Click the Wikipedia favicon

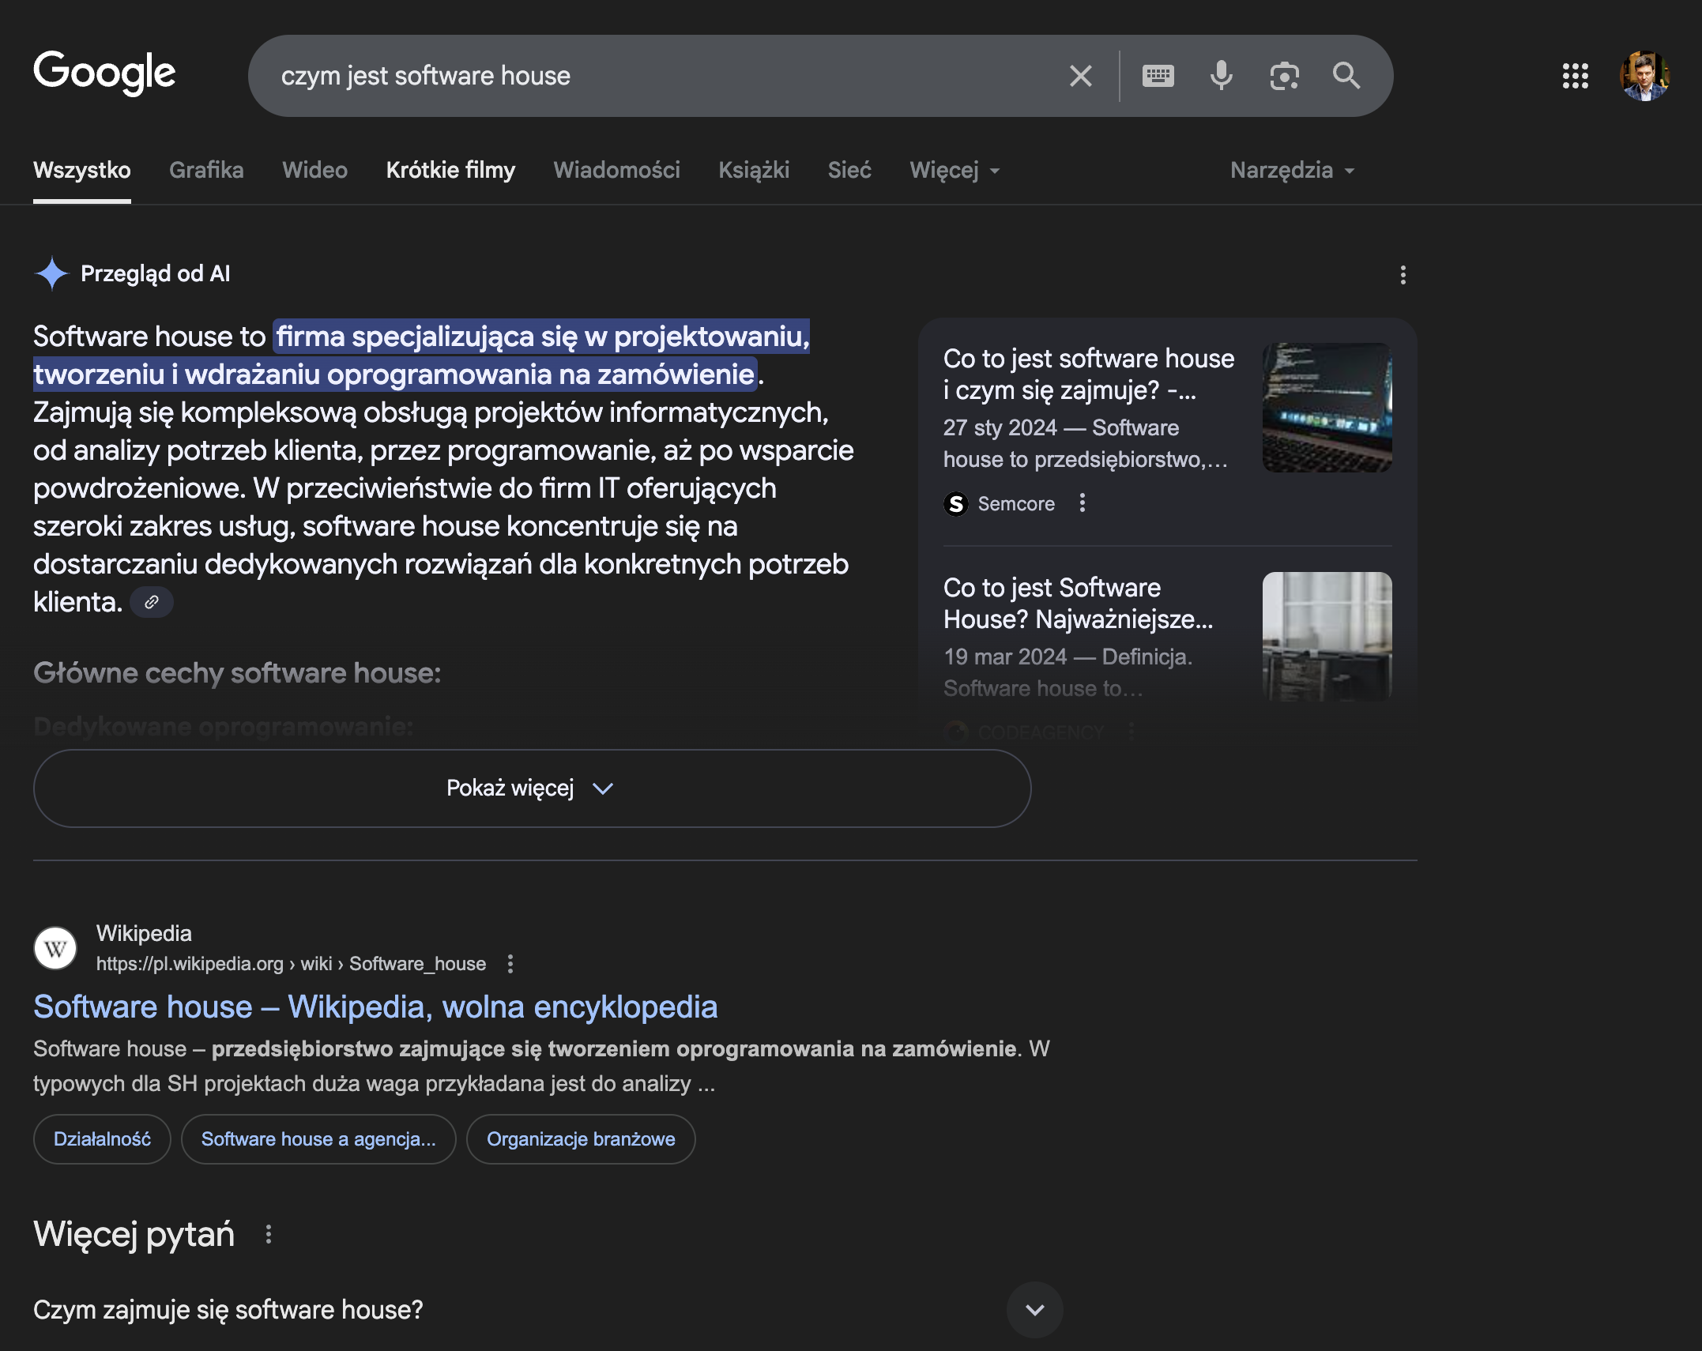coord(55,948)
